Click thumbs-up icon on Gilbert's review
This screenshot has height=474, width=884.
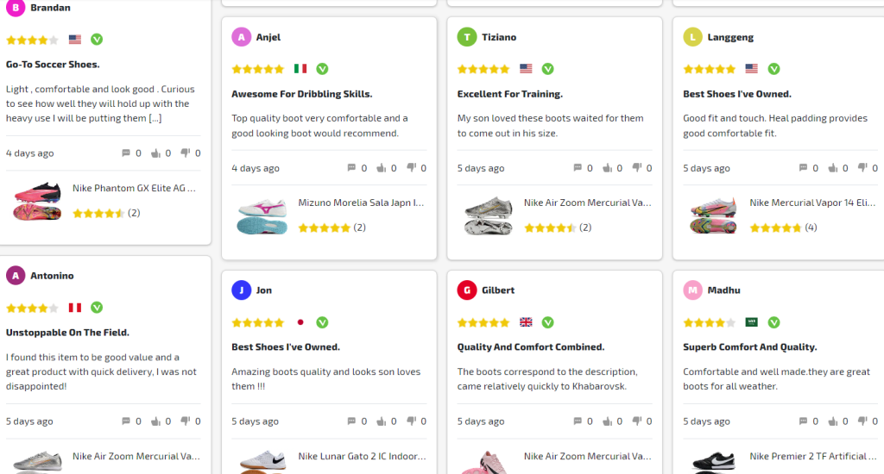(x=607, y=421)
